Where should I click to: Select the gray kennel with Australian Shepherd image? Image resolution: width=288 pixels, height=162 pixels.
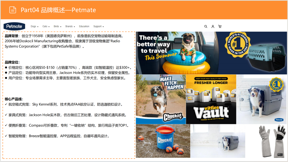coord(262,99)
